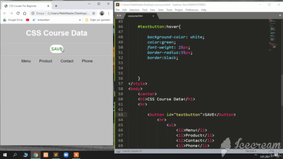Go to the Chrome home page icon
Image resolution: width=283 pixels, height=159 pixels.
tap(25, 13)
